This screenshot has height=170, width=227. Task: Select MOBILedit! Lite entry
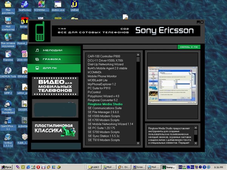(98, 80)
